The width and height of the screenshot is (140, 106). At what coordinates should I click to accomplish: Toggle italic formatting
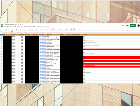43,29
